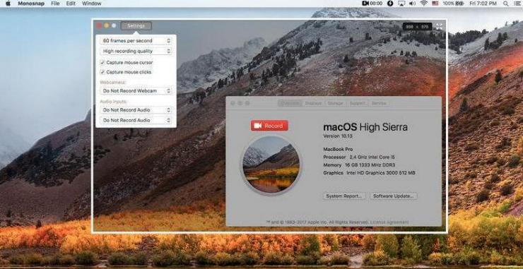Open the second Do Not Record Audio dropdown

click(136, 120)
